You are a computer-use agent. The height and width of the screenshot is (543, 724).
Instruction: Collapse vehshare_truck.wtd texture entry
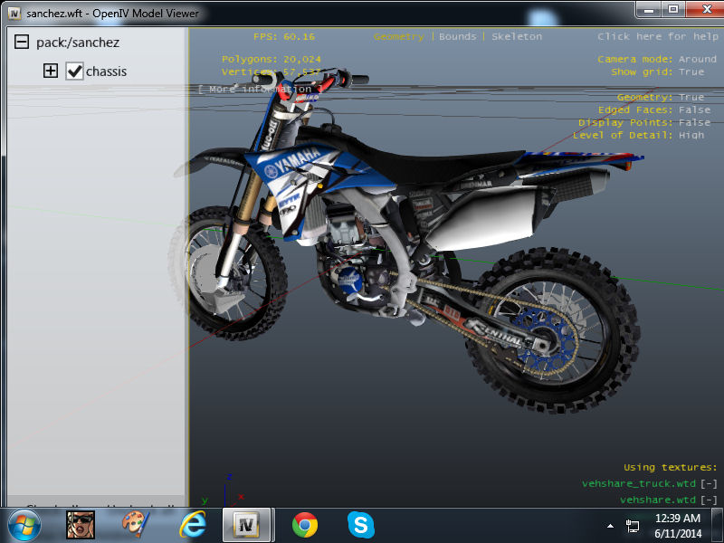(709, 483)
